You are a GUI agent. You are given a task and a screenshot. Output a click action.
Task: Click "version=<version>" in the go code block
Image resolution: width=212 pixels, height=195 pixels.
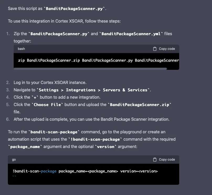[139, 171]
